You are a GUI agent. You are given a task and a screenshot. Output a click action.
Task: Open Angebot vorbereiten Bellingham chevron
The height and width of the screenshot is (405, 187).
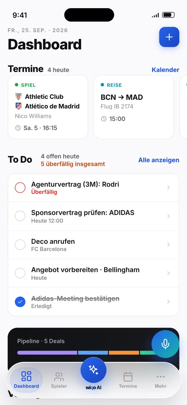click(x=168, y=273)
